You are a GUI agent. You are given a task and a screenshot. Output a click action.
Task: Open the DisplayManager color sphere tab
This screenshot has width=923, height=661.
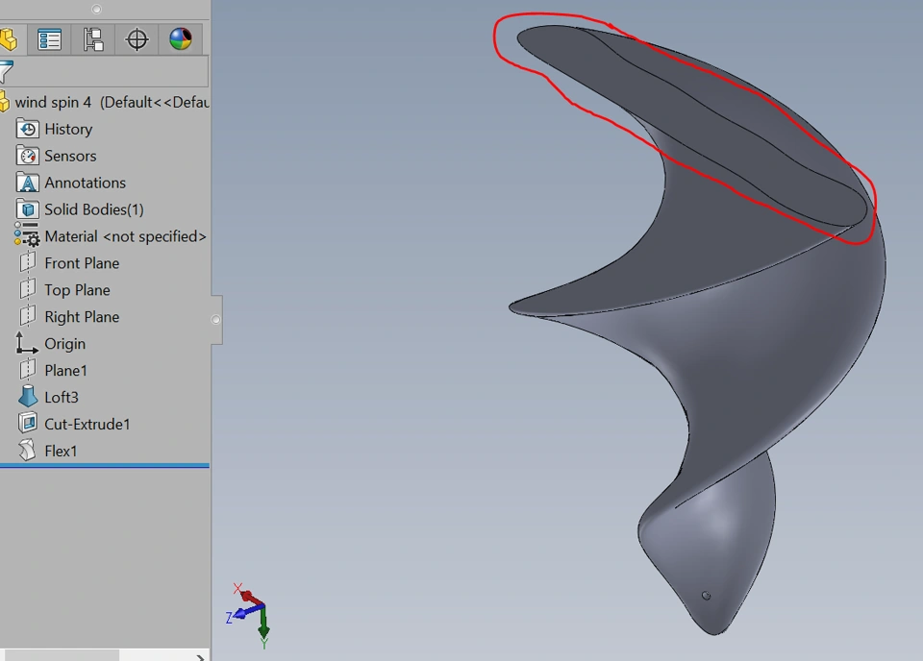click(180, 39)
